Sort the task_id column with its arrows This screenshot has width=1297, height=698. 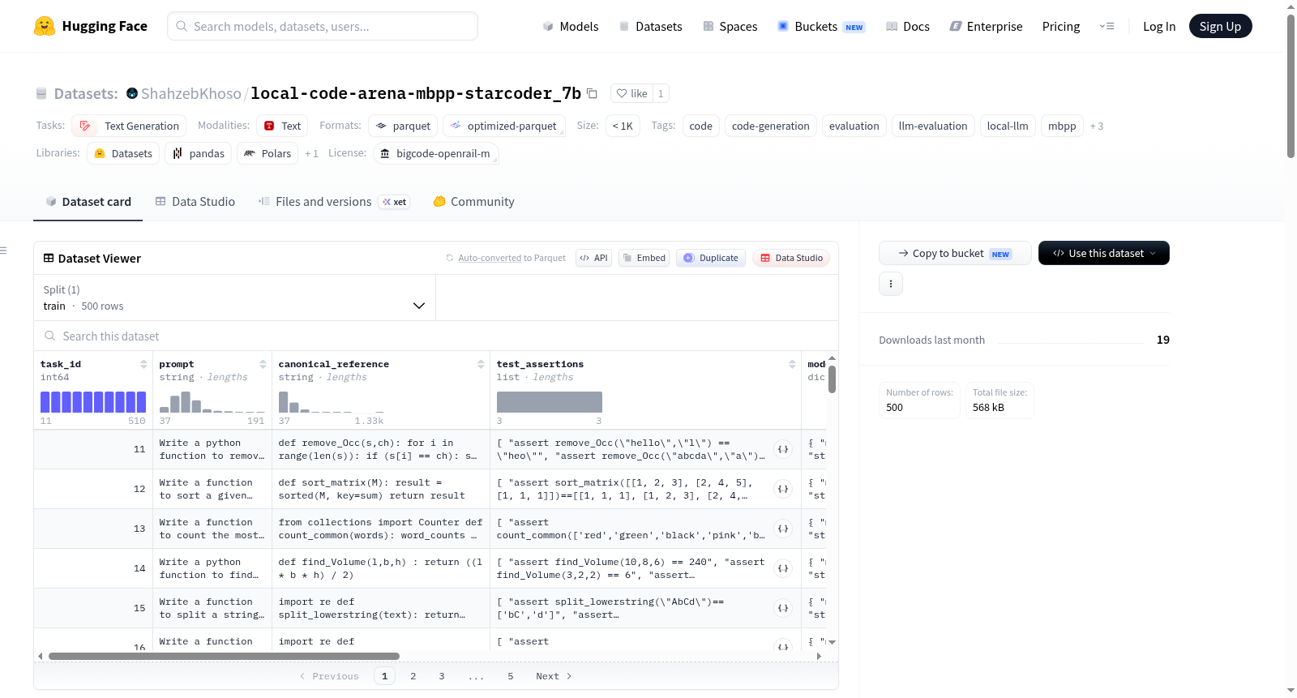tap(143, 364)
